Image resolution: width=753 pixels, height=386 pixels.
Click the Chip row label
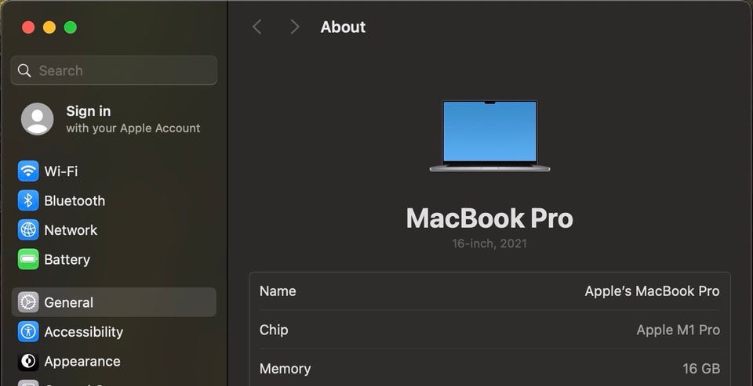(x=274, y=330)
